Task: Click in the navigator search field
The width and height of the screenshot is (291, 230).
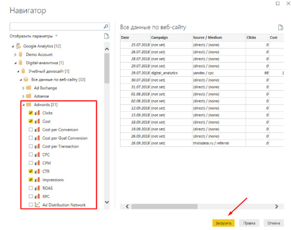Action: coord(57,27)
